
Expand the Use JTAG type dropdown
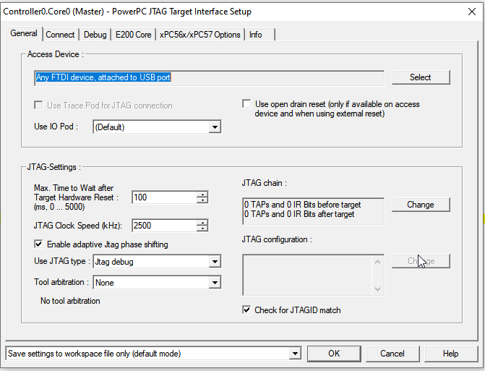pyautogui.click(x=215, y=262)
